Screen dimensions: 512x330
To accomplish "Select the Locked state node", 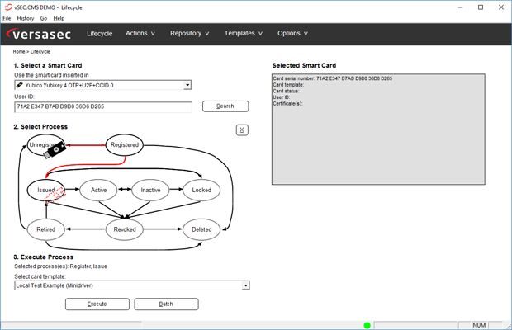I will point(201,190).
